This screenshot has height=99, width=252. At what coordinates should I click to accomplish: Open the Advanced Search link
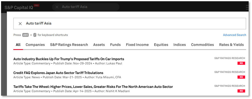click(x=235, y=35)
